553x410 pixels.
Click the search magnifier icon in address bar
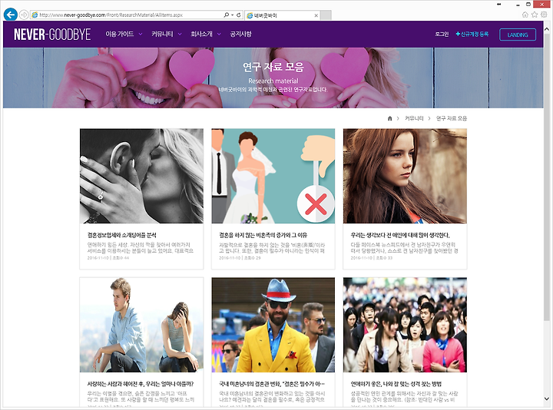[x=226, y=15]
